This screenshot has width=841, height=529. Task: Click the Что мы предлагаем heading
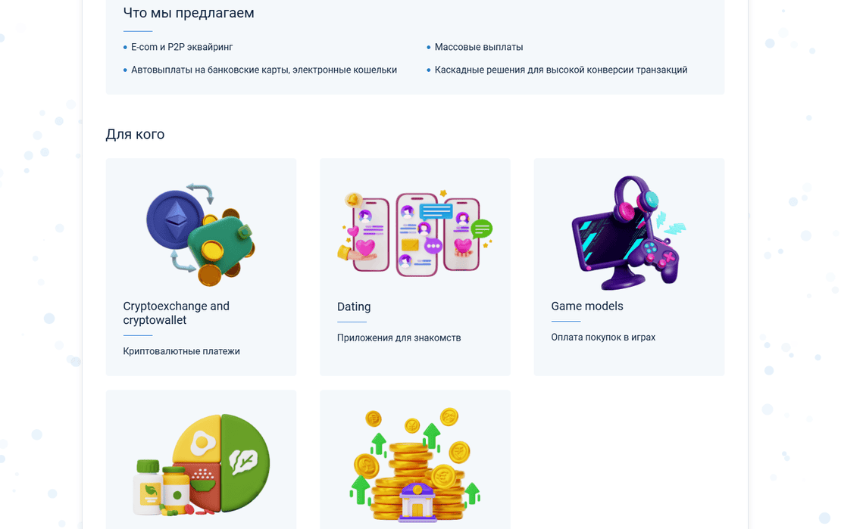click(x=188, y=13)
